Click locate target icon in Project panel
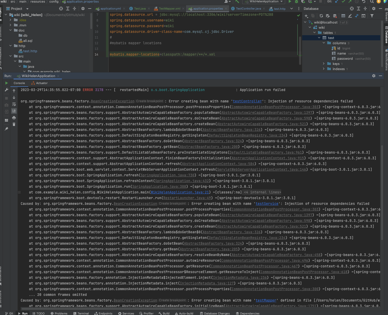The height and width of the screenshot is (315, 388). click(x=61, y=9)
